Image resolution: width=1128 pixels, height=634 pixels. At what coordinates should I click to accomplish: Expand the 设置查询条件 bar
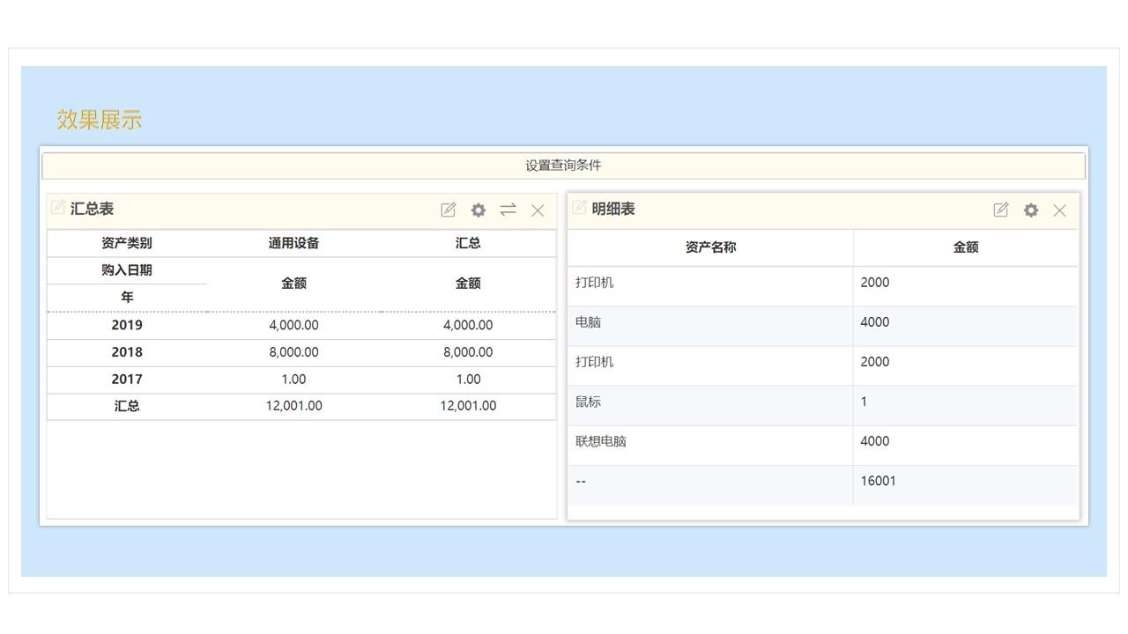pos(564,166)
